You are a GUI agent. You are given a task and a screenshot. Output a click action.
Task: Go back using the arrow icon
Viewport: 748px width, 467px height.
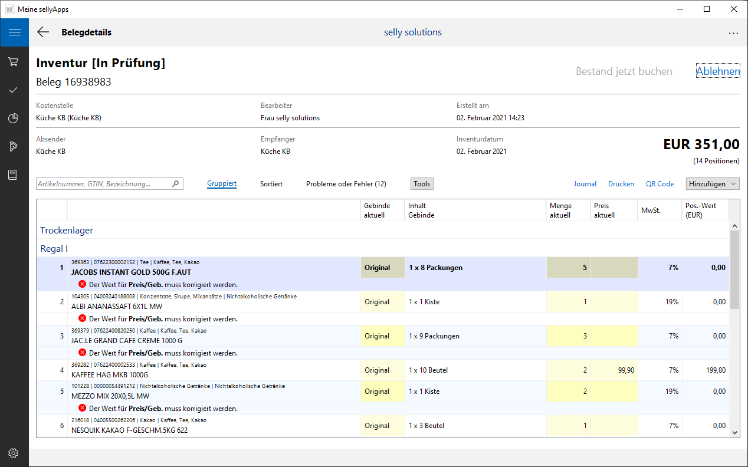coord(43,32)
